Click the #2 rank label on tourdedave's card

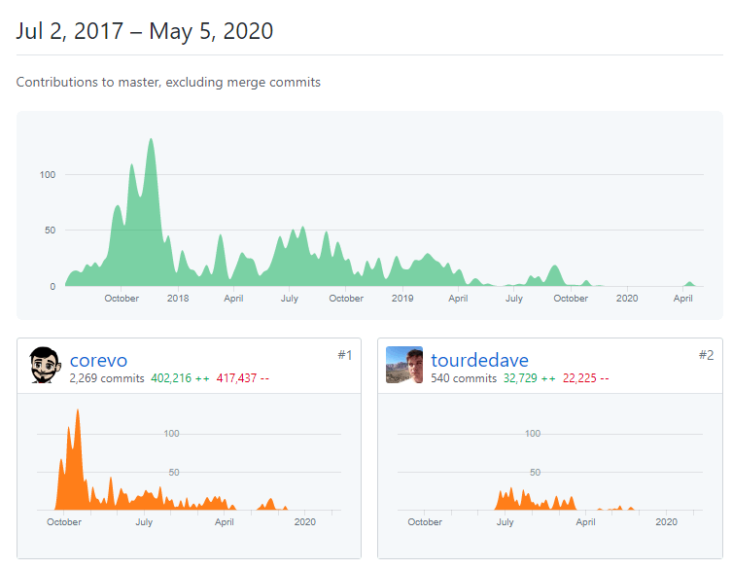click(x=706, y=355)
